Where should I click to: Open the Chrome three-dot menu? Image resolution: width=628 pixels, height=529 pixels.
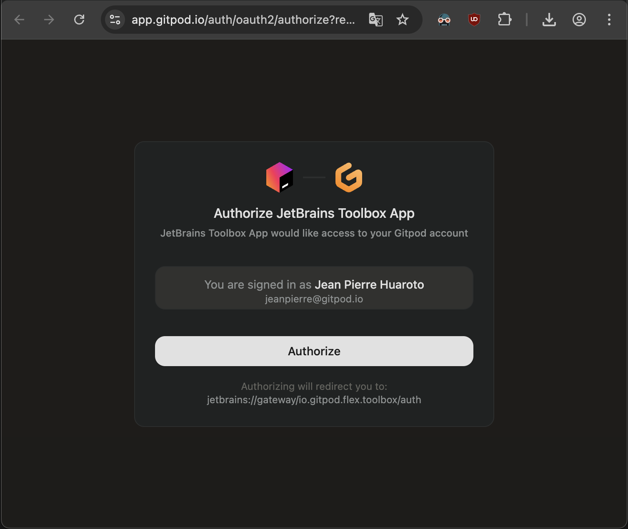point(609,20)
